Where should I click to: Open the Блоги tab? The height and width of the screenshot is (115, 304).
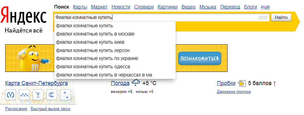click(251, 7)
